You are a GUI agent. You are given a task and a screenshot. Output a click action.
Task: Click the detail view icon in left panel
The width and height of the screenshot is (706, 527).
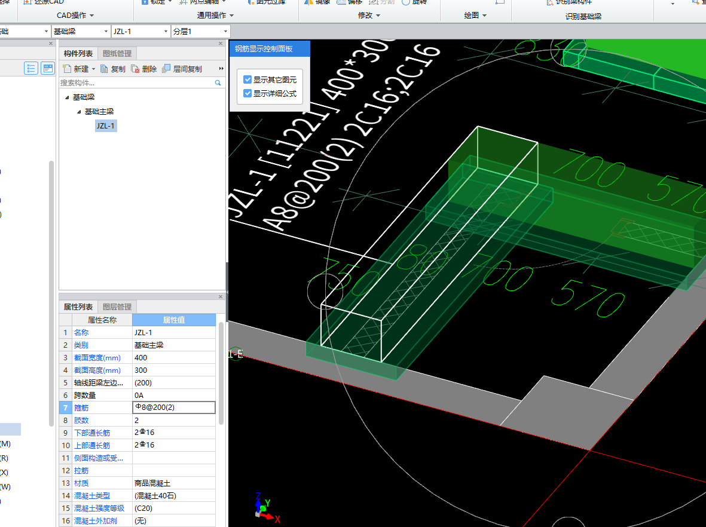click(x=48, y=68)
